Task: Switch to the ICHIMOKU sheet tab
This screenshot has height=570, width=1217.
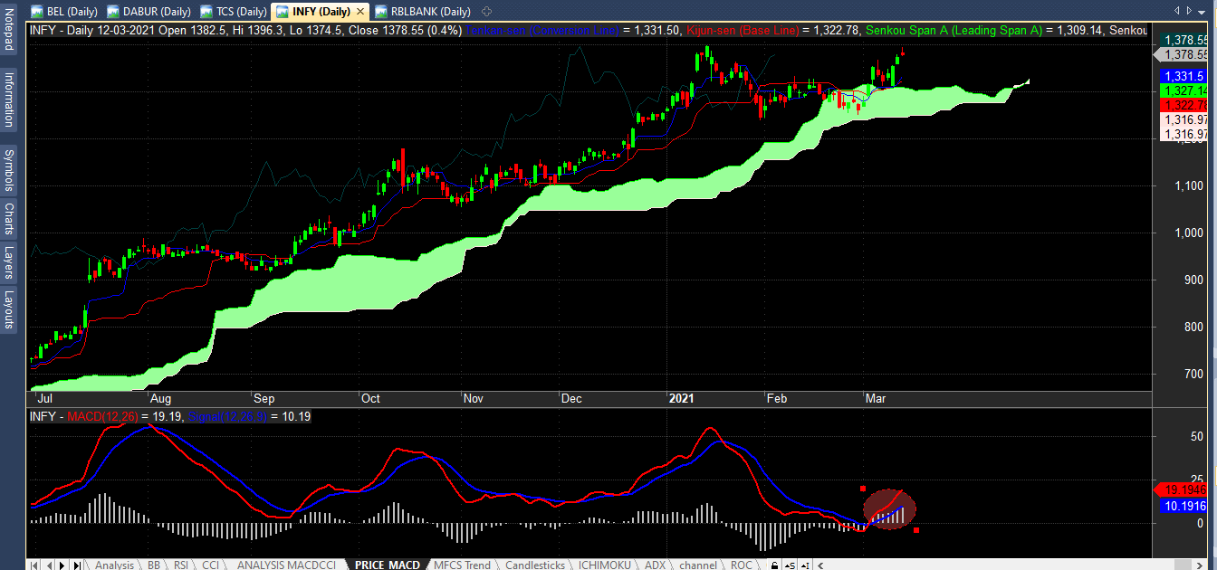Action: (604, 565)
